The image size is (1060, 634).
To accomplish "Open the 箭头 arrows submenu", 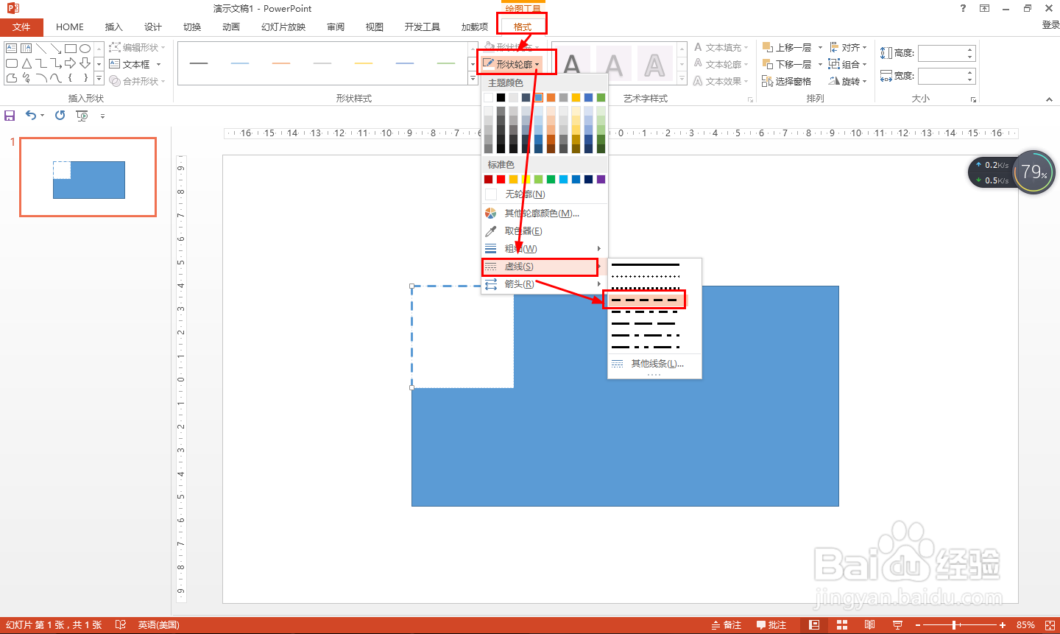I will pyautogui.click(x=544, y=284).
